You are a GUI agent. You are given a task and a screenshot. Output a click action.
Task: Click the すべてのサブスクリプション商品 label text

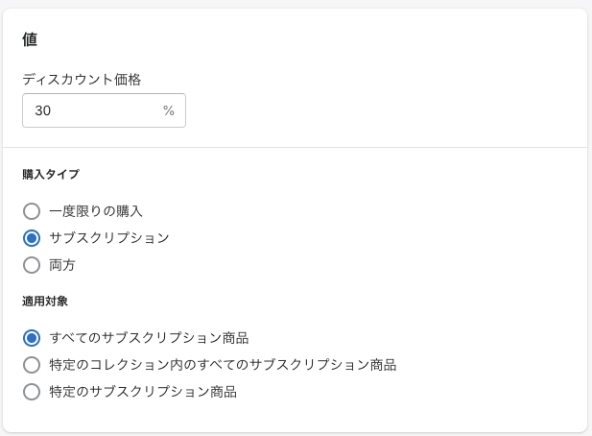149,338
